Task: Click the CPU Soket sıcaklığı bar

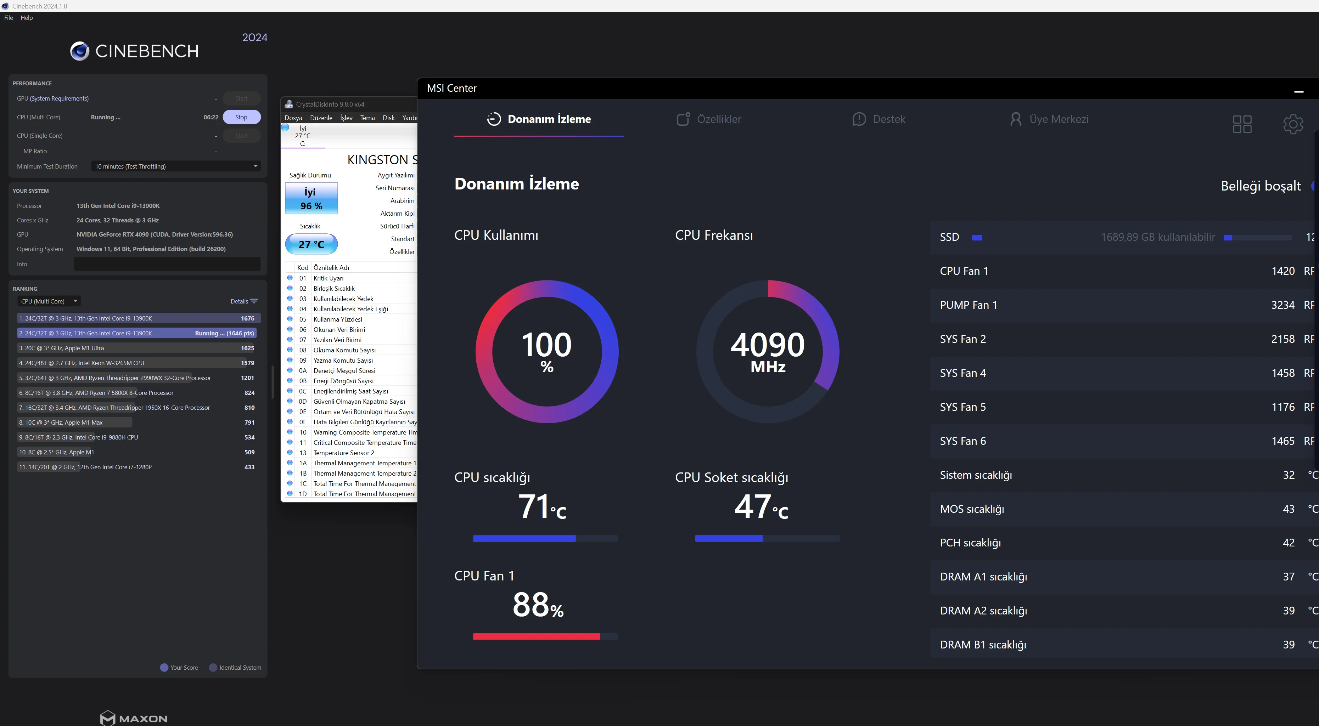Action: (x=767, y=538)
